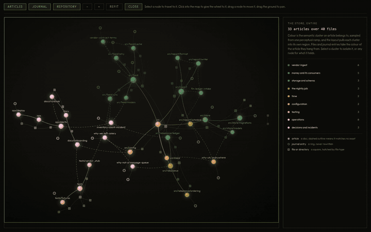Isolate the decisions and incidents cluster
Screen dimensions: 371x232
[x=325, y=128]
